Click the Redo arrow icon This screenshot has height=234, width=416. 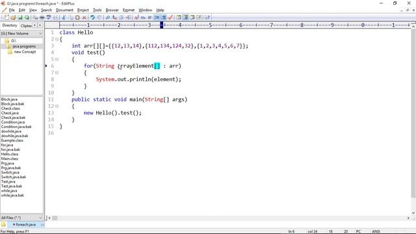(x=99, y=18)
